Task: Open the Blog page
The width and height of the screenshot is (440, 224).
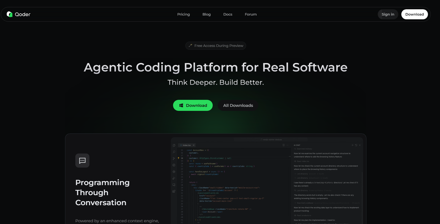Action: click(x=206, y=14)
